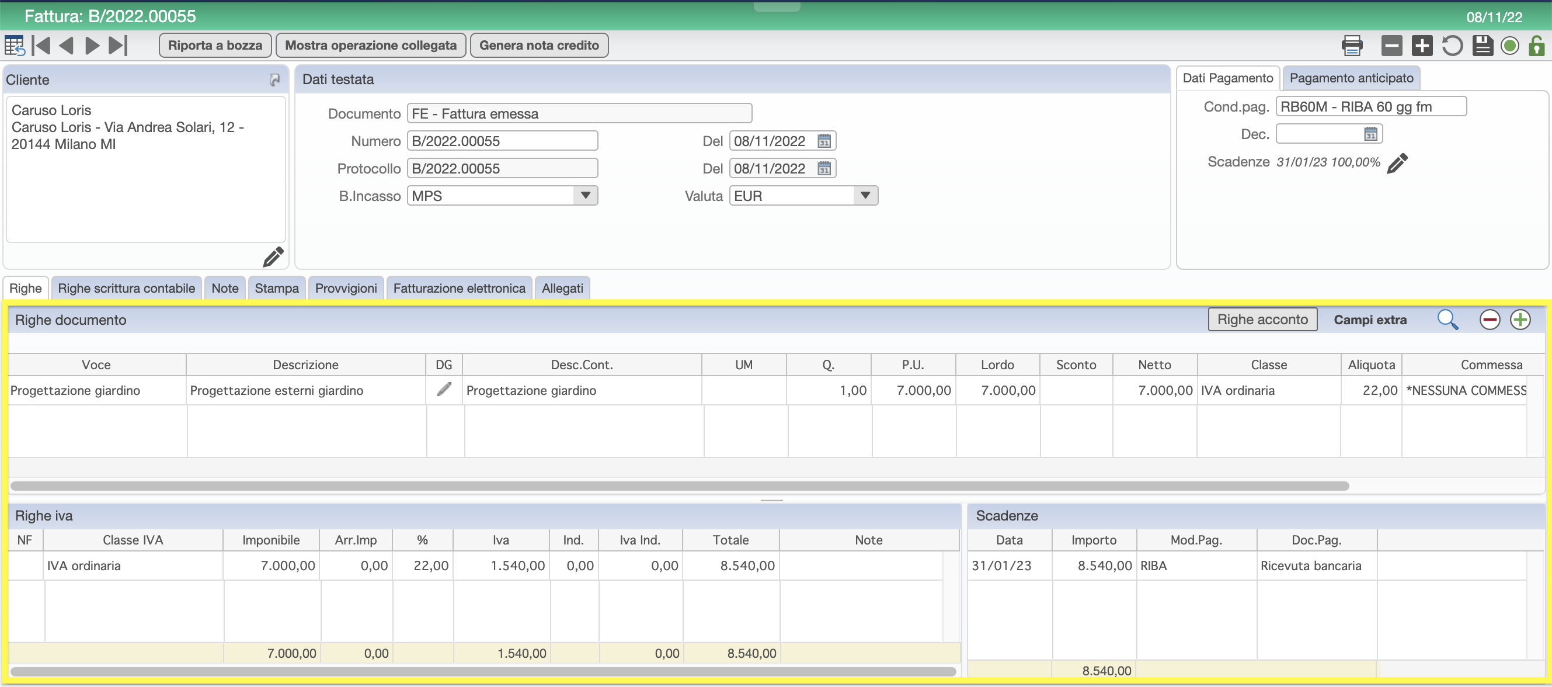Click the horizontal scrollbar under Righe iva

tap(483, 671)
